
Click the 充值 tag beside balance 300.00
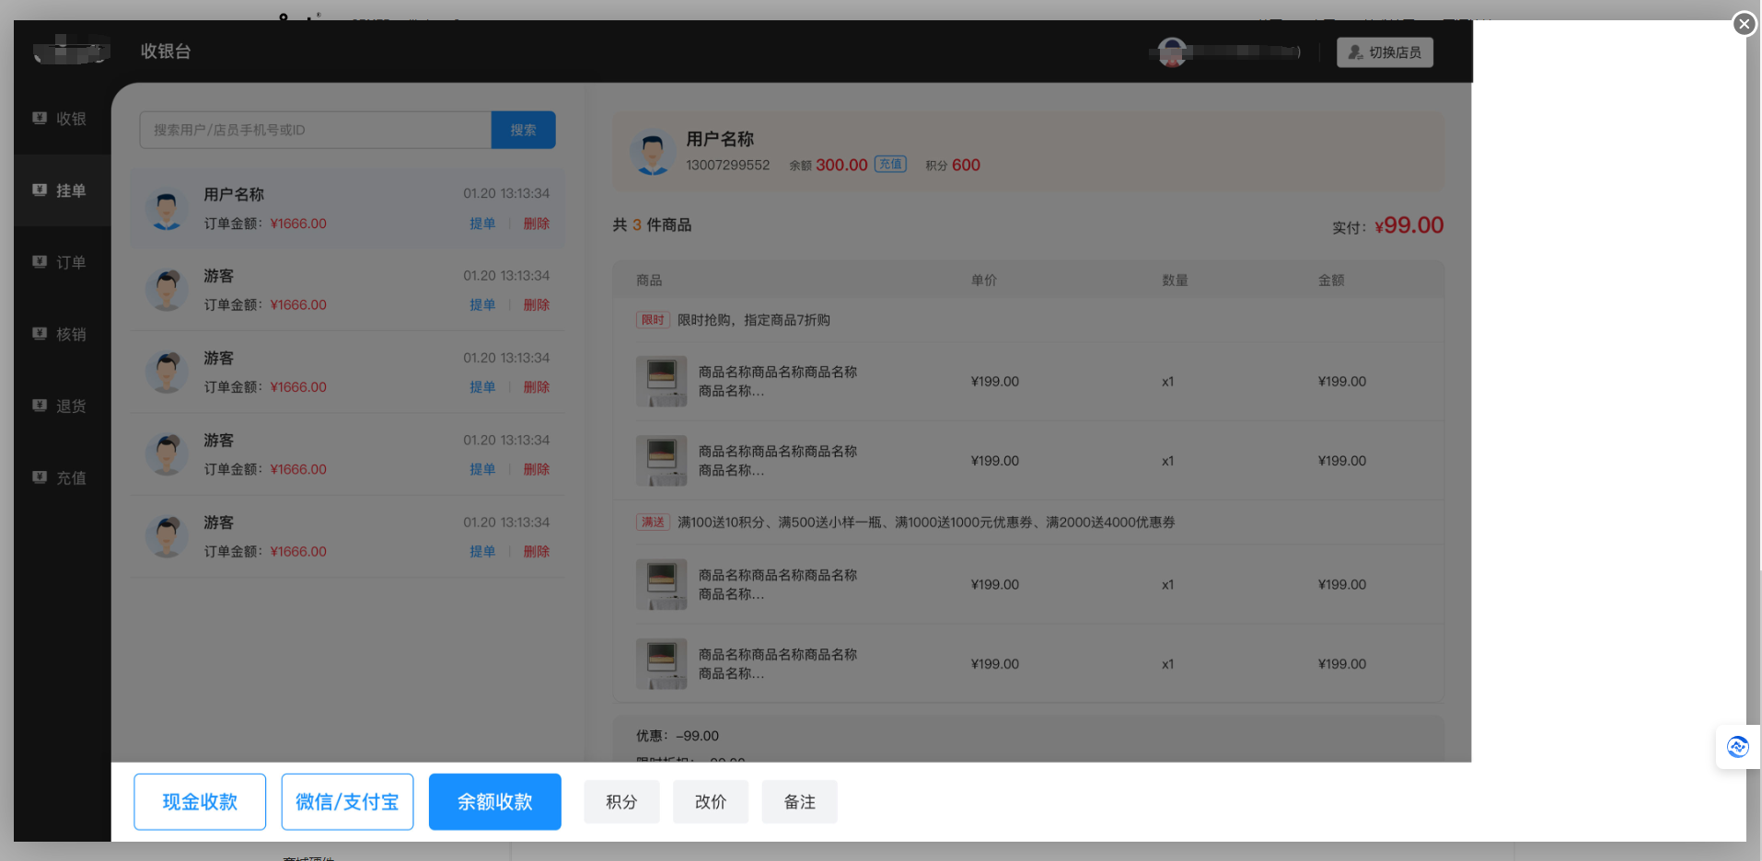[x=890, y=165]
